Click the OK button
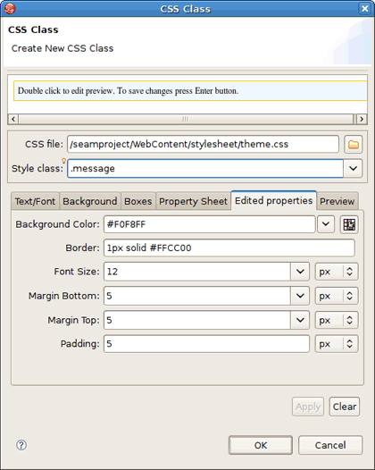This screenshot has height=470, width=375. pos(261,445)
